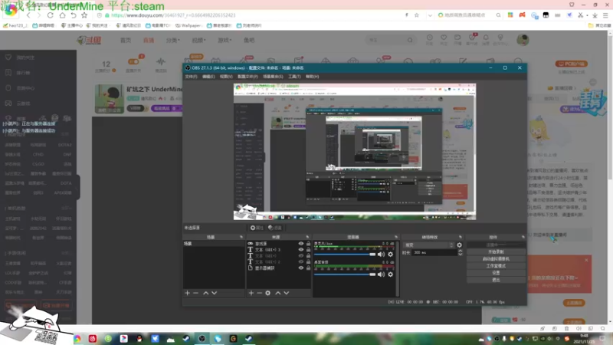Click the 启动虚拟摄像机 button
The height and width of the screenshot is (345, 613).
496,259
